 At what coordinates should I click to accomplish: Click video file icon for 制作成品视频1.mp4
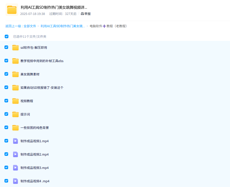pos(15,141)
